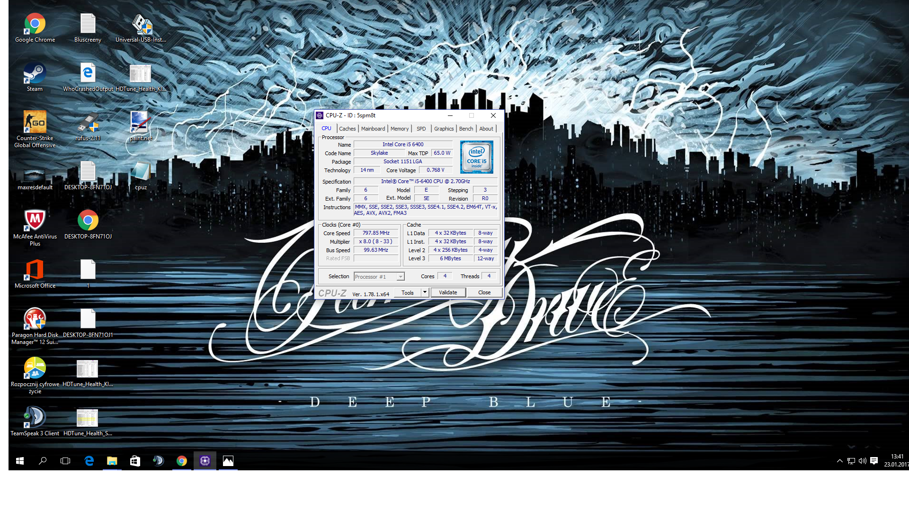Screen dimensions: 909x511
Task: Open Task View on the taskbar
Action: [65, 461]
